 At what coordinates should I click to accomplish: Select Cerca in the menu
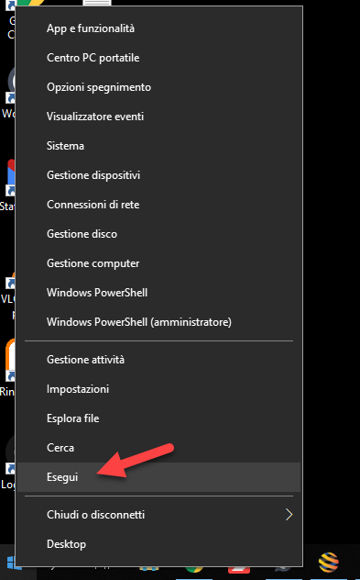coord(158,448)
